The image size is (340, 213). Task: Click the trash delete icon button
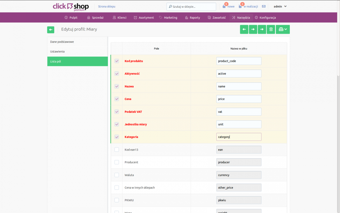pos(271,29)
